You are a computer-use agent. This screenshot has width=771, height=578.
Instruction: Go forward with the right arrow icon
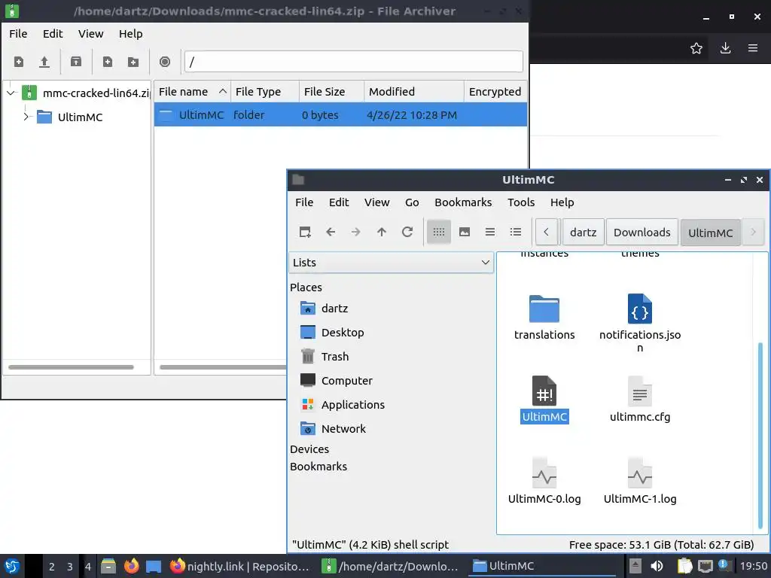[356, 232]
